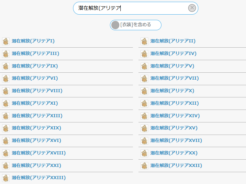Toggle the [衣装]を含める switch
246x184 pixels.
[x=136, y=25]
